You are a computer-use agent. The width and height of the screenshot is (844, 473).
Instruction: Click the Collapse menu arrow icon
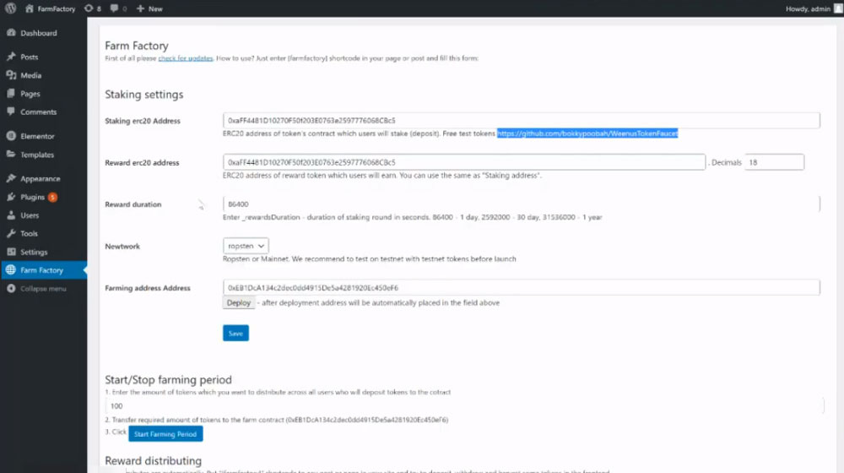(11, 288)
